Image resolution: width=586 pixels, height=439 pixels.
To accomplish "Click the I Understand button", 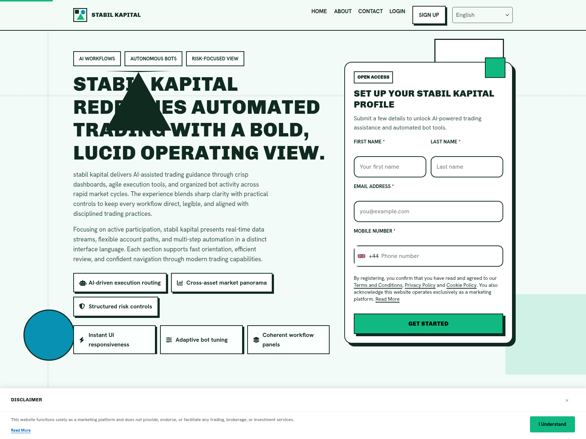I will 552,424.
